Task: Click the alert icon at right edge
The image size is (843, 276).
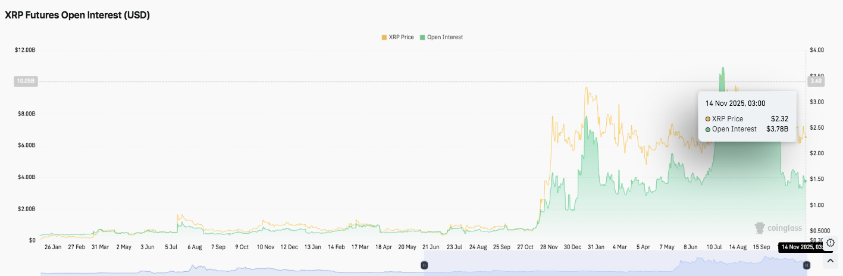Action: (x=831, y=242)
